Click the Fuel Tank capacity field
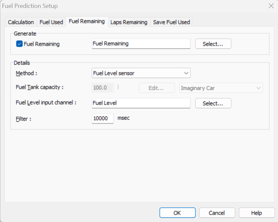 tap(102, 88)
